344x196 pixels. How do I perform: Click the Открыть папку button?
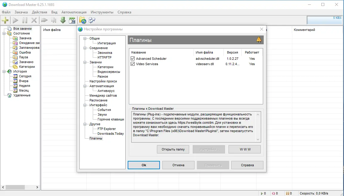pyautogui.click(x=173, y=149)
